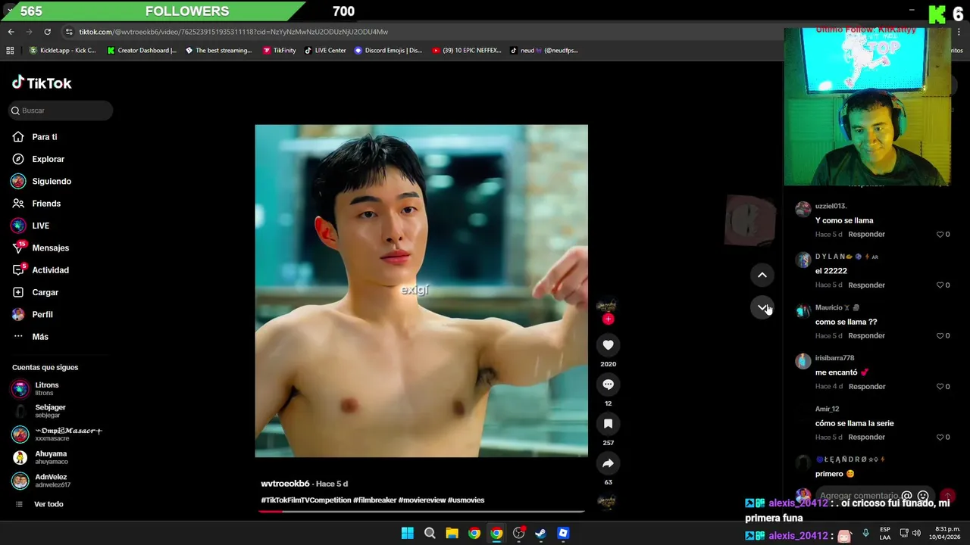Like me encantó comment heart
This screenshot has width=970, height=545.
(940, 387)
